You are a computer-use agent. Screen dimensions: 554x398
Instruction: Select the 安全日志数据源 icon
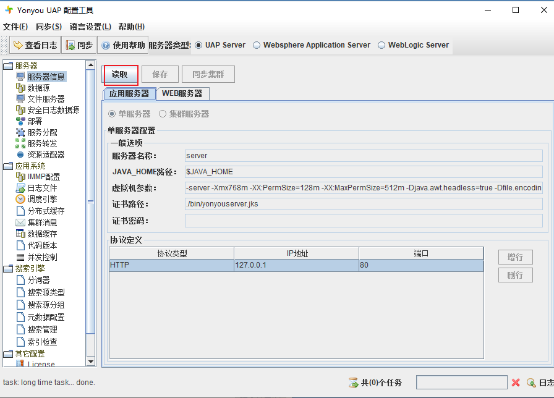[20, 110]
